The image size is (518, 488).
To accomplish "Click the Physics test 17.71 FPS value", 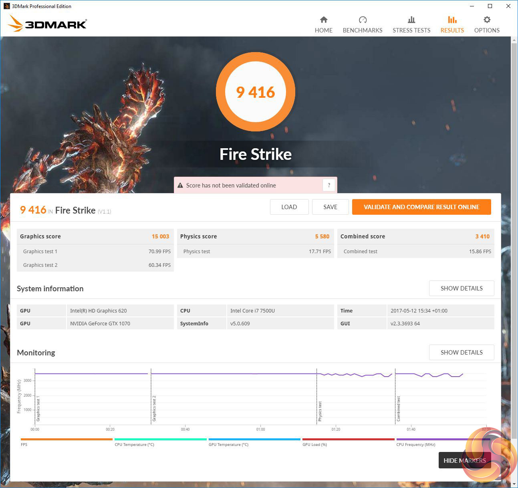I will point(320,252).
